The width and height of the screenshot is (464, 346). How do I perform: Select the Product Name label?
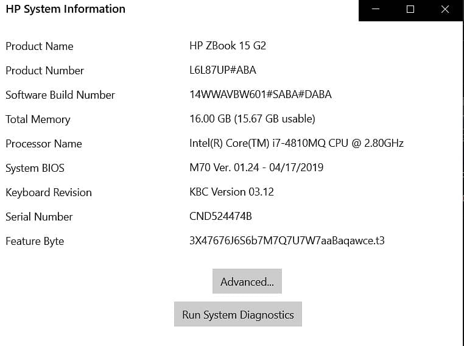39,46
